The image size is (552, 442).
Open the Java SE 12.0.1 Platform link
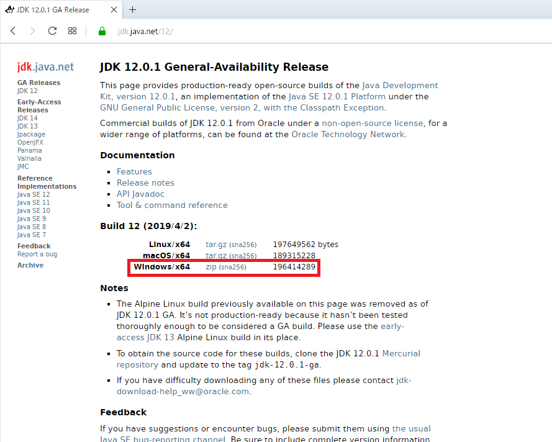pyautogui.click(x=337, y=96)
